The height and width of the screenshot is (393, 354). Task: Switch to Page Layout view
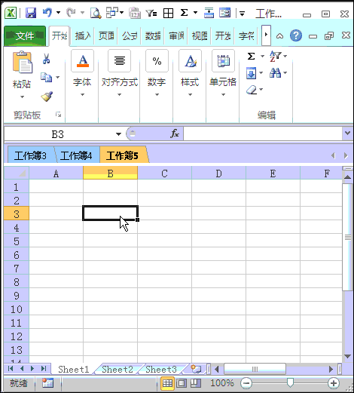coord(182,383)
